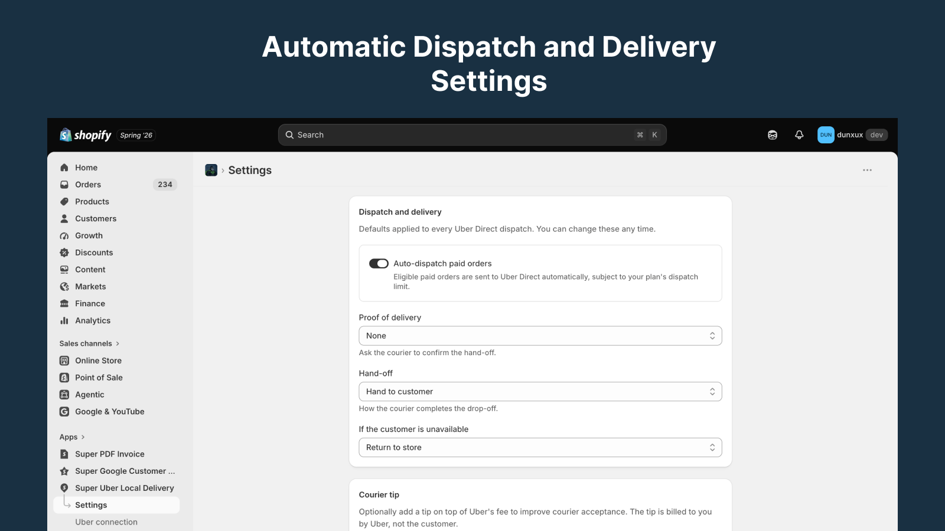
Task: Click the Products tag icon
Action: pos(64,202)
